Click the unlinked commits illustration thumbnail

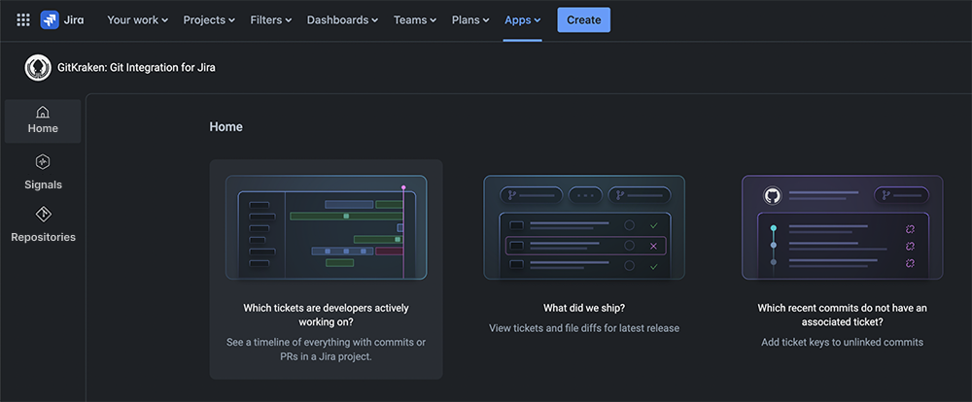pyautogui.click(x=843, y=227)
